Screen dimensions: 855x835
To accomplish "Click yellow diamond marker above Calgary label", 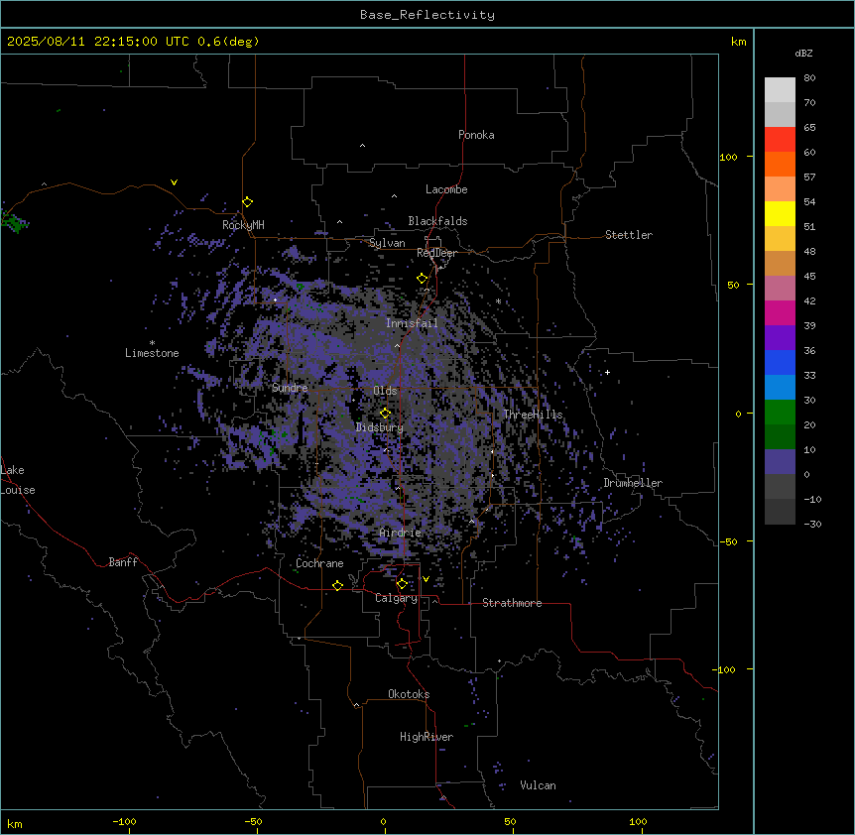I will pyautogui.click(x=402, y=584).
